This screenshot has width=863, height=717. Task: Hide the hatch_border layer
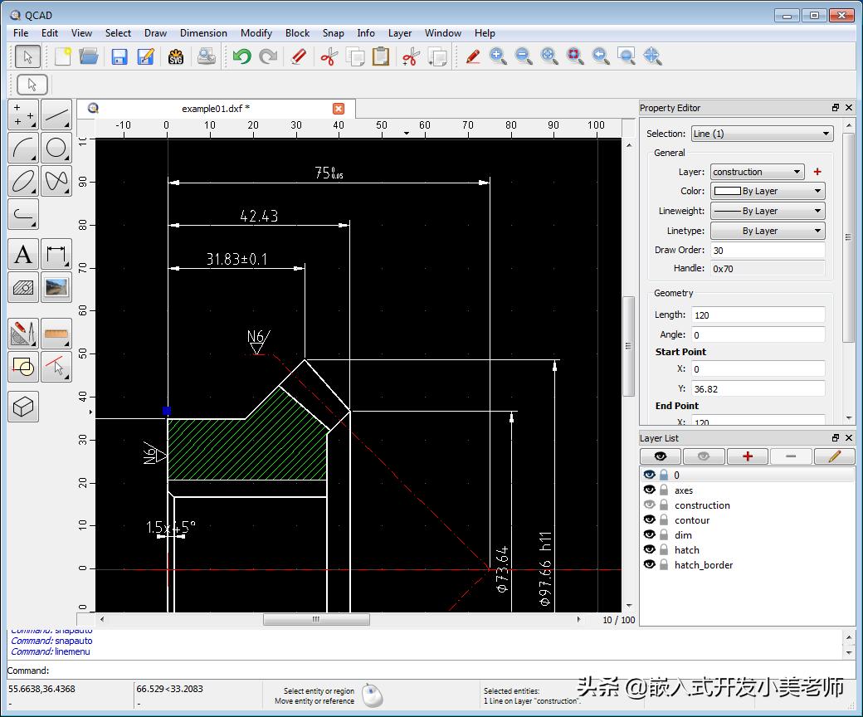click(650, 564)
